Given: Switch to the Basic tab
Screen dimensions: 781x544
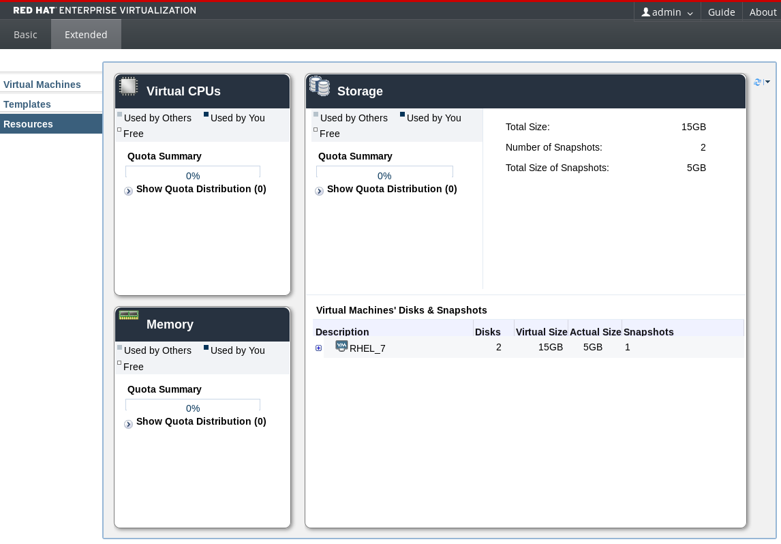Looking at the screenshot, I should pyautogui.click(x=25, y=35).
